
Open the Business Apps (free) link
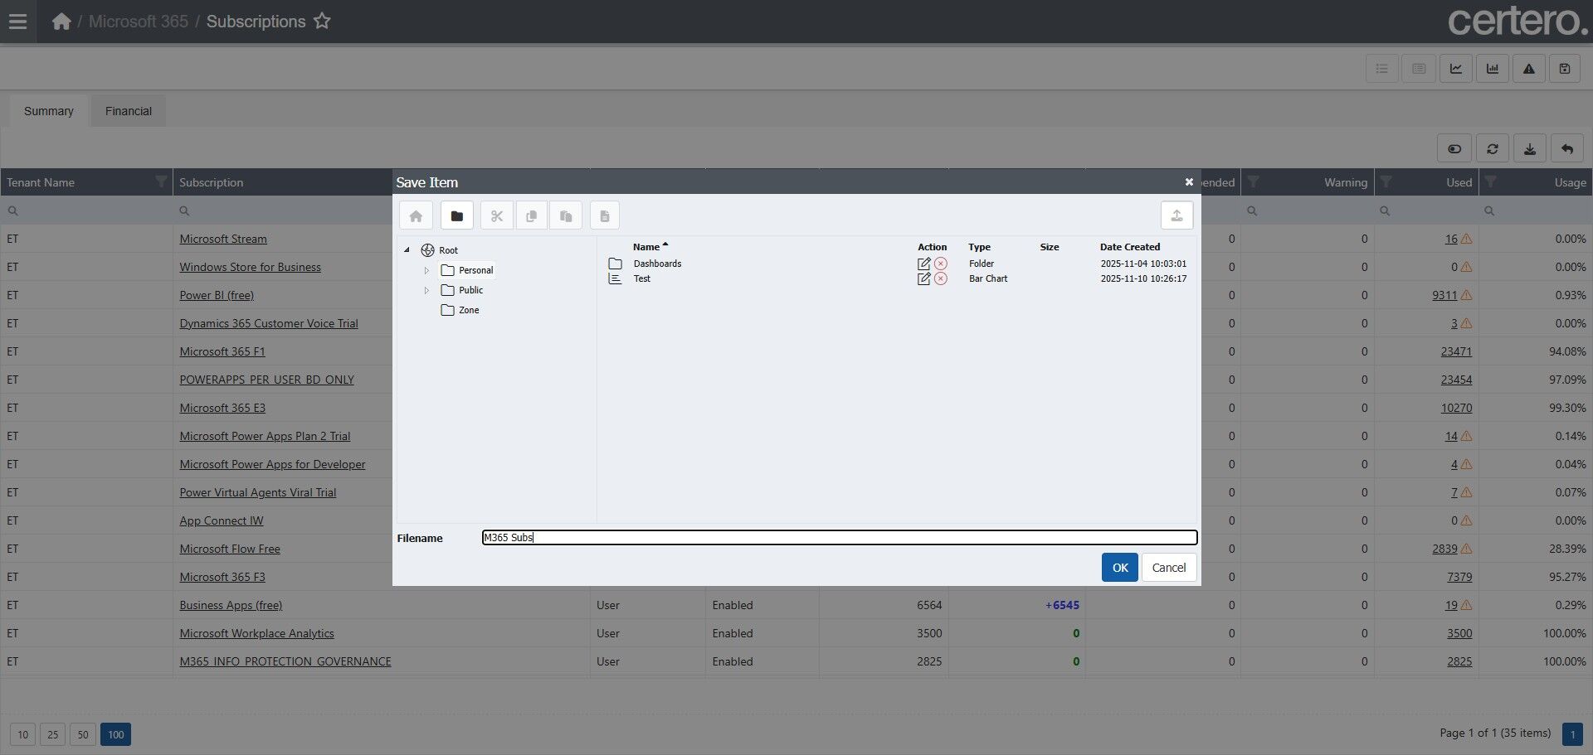231,605
